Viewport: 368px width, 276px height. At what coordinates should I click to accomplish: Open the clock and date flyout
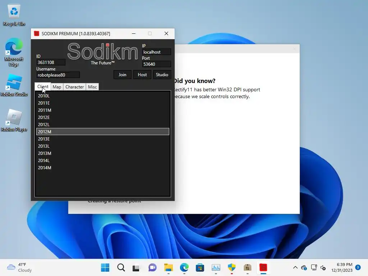pyautogui.click(x=342, y=267)
